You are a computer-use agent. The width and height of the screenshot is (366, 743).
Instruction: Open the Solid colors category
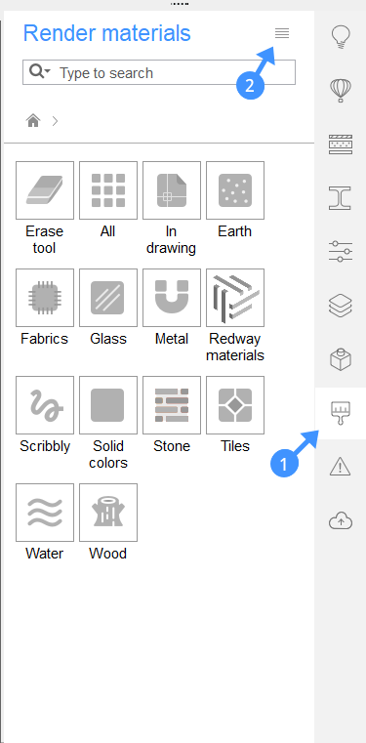pyautogui.click(x=108, y=405)
